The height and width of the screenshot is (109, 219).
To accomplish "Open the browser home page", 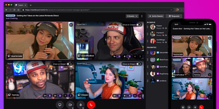I will (18, 10).
